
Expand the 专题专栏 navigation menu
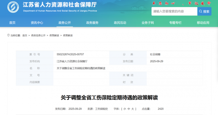pos(175,23)
